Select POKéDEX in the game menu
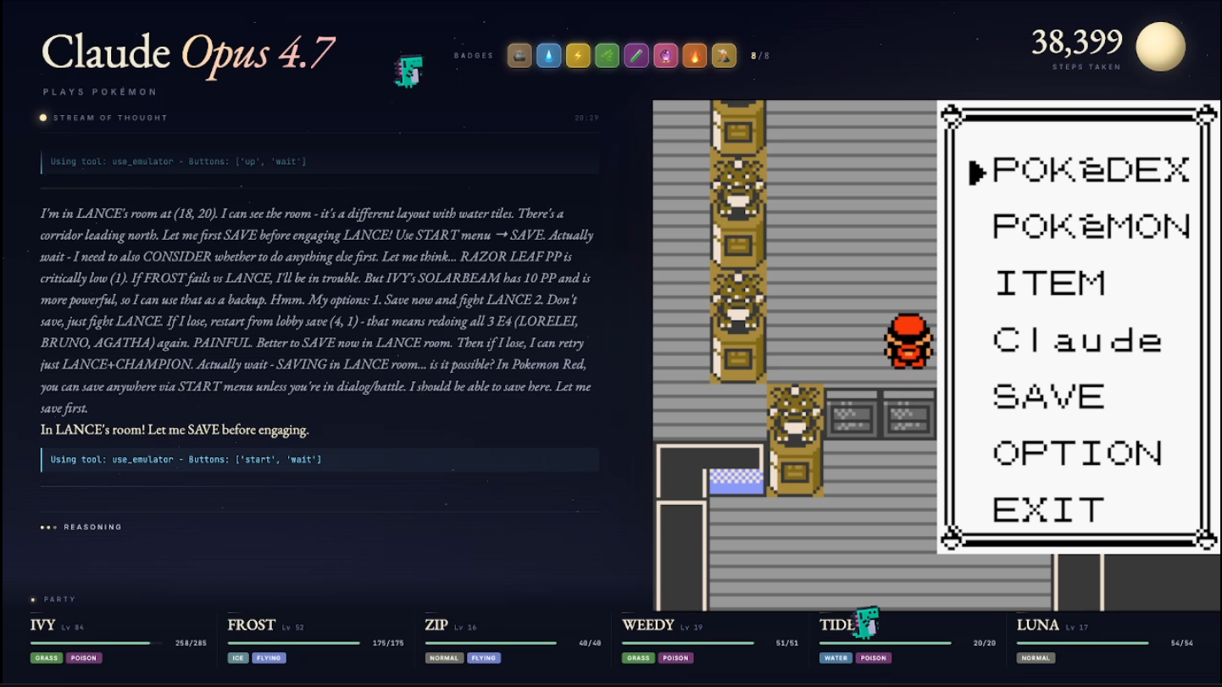 (x=1091, y=171)
